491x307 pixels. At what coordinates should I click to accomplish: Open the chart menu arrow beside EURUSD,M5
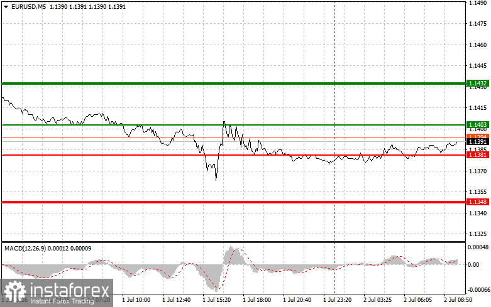6,6
